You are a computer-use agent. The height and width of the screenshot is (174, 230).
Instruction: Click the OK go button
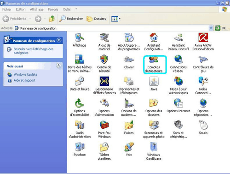221,28
